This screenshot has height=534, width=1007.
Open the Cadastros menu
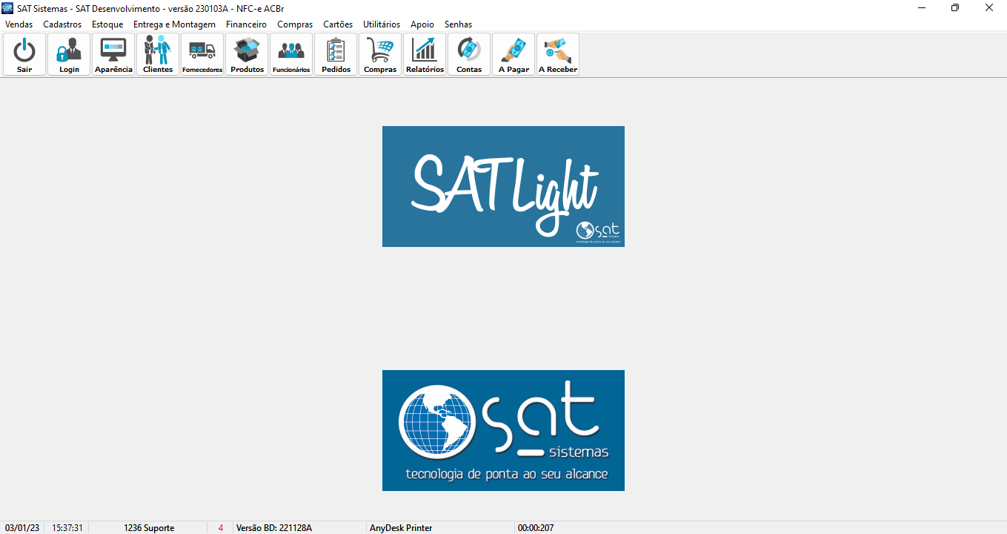(x=62, y=24)
